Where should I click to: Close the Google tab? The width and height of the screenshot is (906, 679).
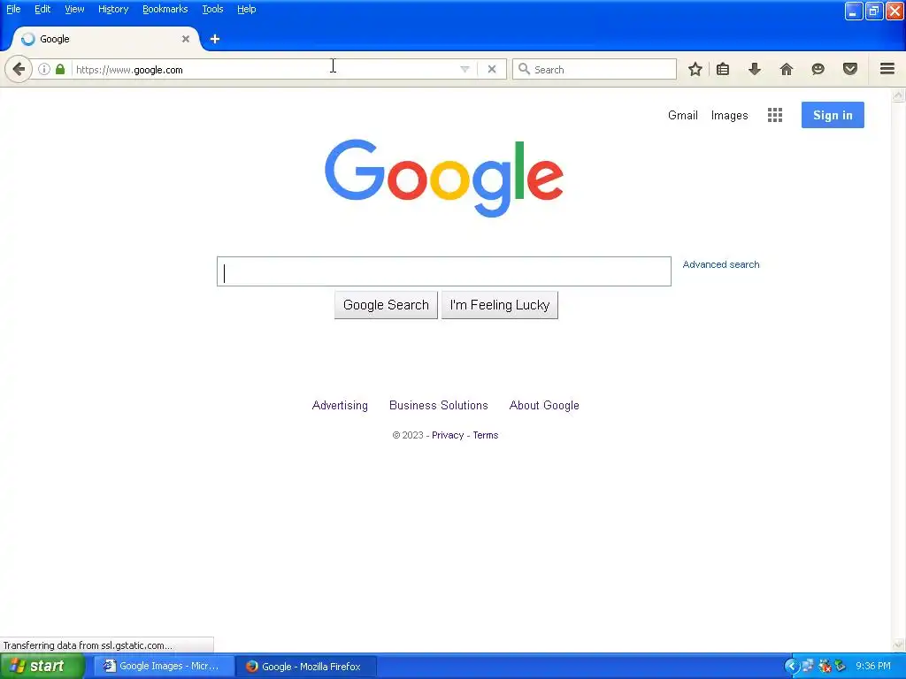pyautogui.click(x=186, y=39)
